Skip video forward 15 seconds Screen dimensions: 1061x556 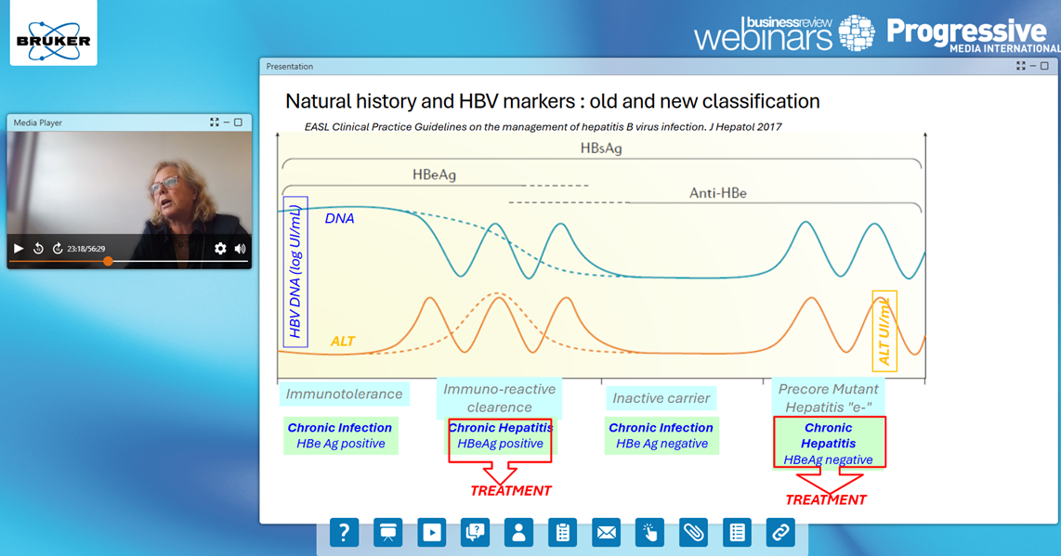click(57, 249)
